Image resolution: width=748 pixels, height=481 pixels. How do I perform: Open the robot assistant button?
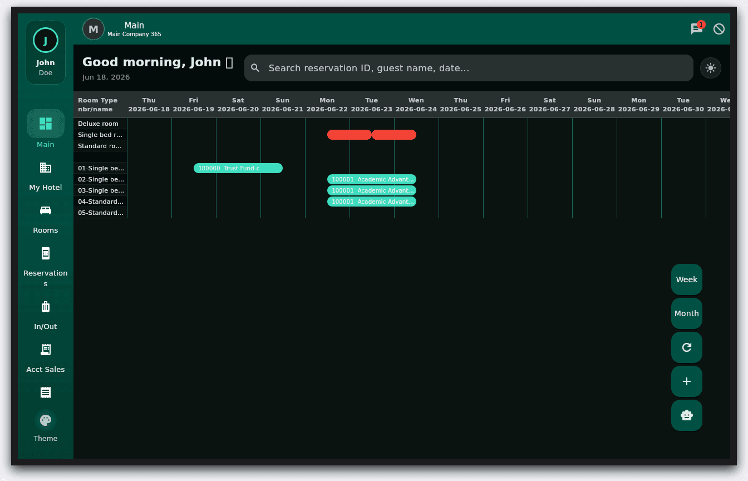coord(687,415)
